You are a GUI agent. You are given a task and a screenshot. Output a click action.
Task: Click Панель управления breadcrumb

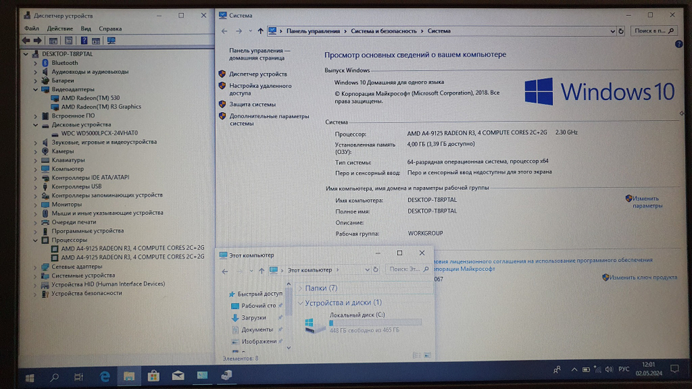tap(313, 31)
